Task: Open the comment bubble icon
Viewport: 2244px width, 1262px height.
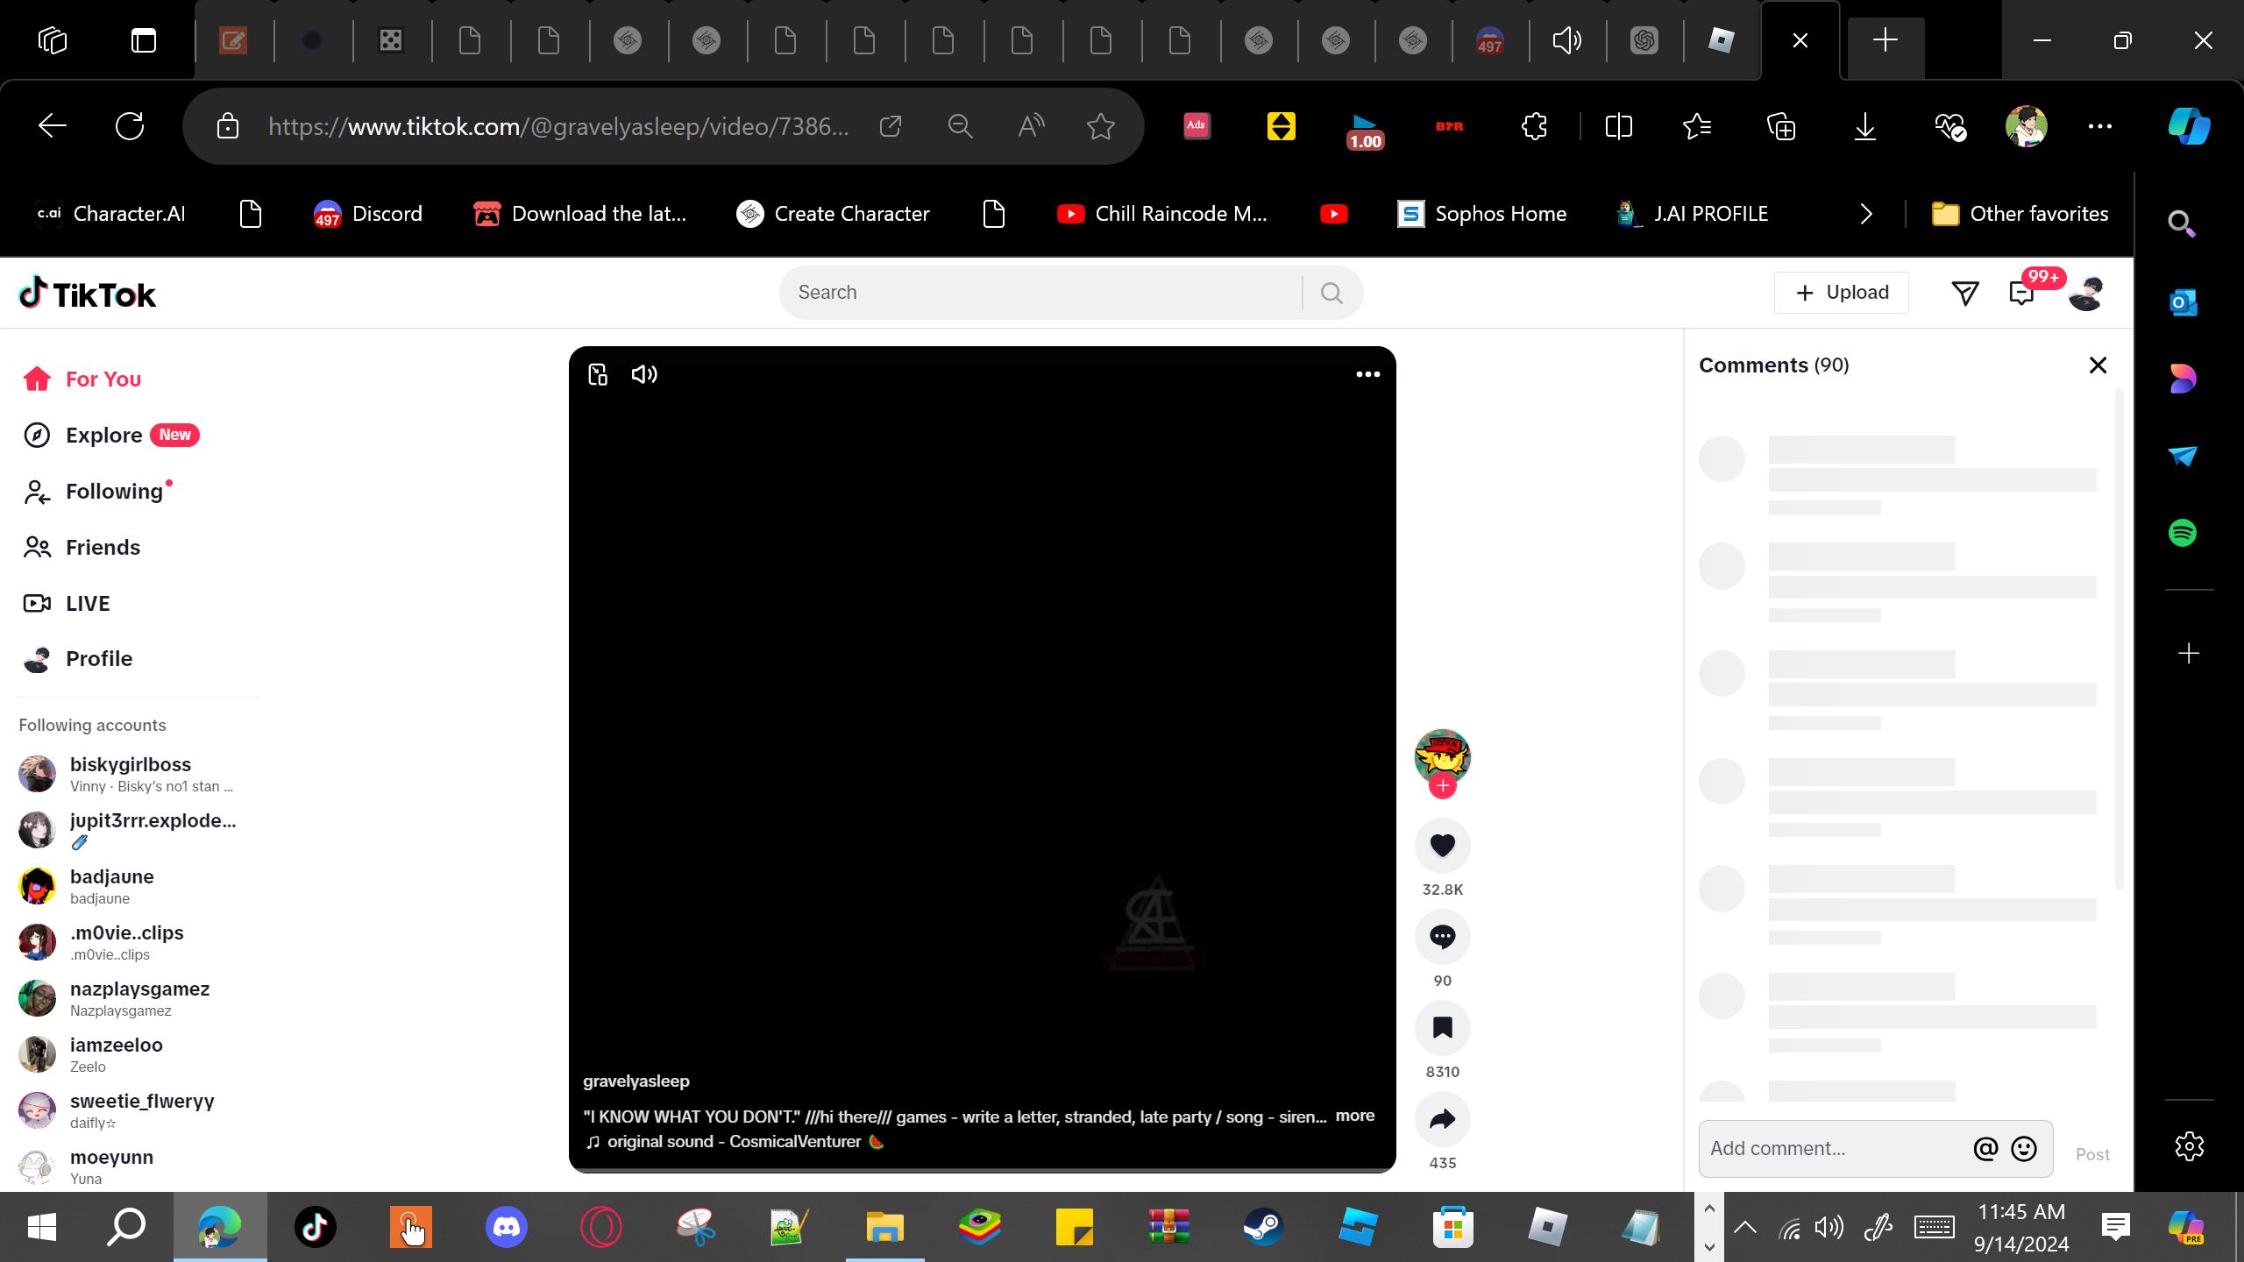Action: [1442, 936]
